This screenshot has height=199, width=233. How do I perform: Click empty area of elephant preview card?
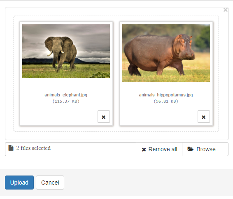59,116
